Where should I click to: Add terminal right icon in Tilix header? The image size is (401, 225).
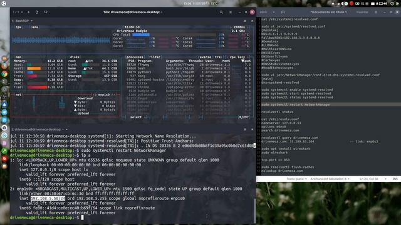[37, 12]
